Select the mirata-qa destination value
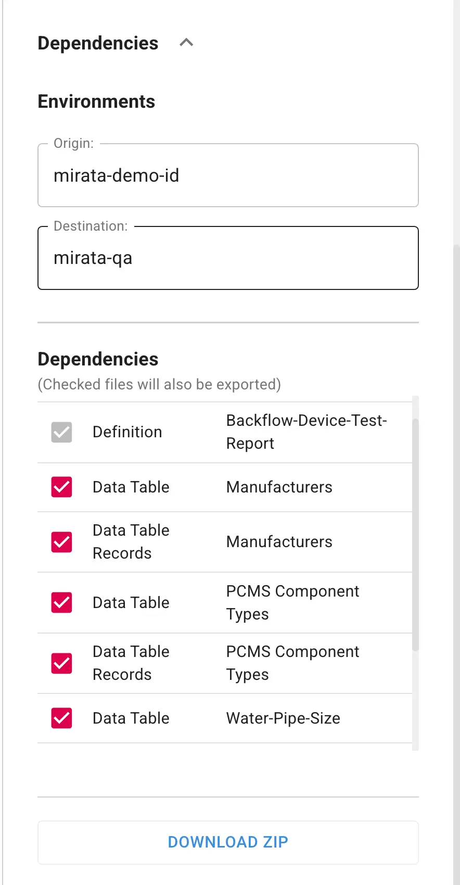The image size is (460, 885). click(93, 258)
